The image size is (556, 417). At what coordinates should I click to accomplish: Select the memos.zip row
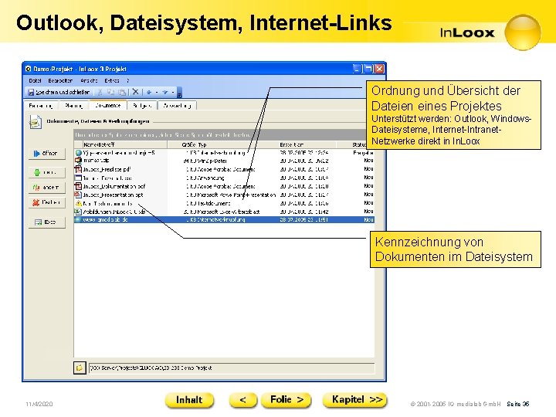pyautogui.click(x=224, y=161)
